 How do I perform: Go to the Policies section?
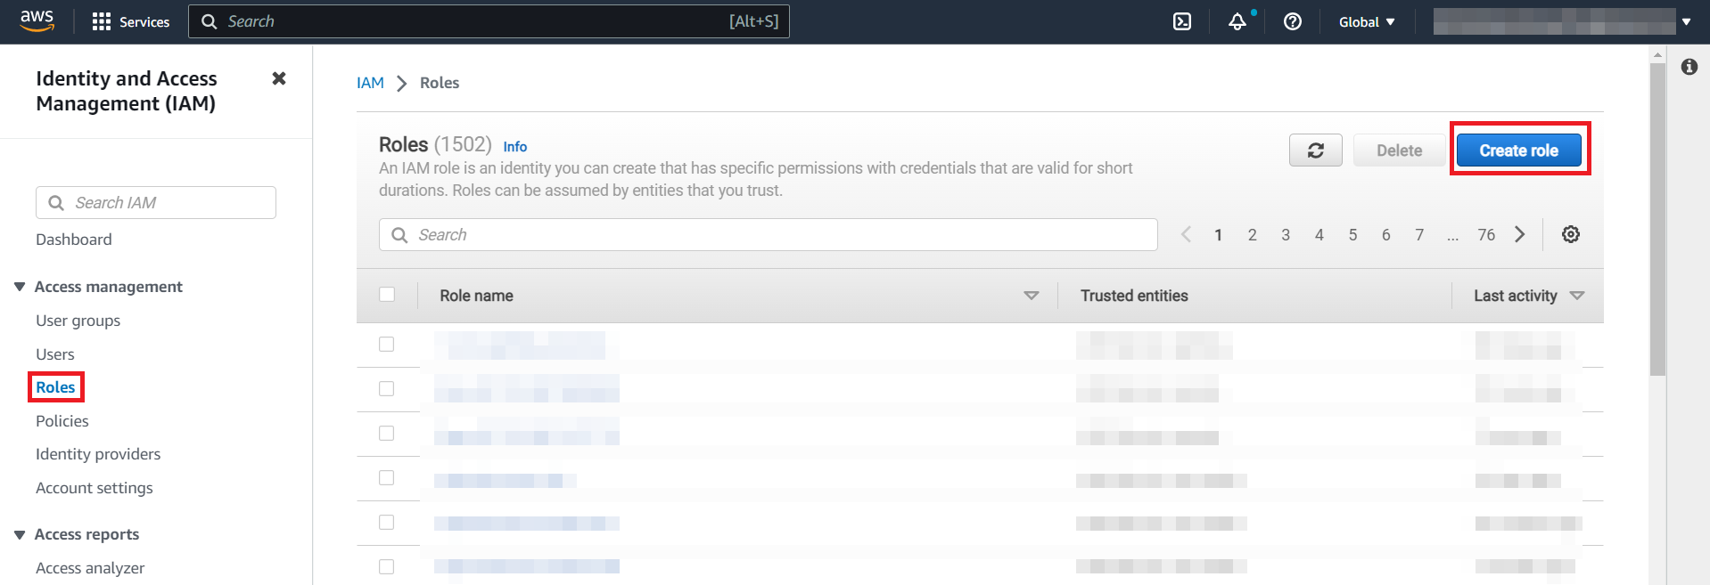click(62, 420)
